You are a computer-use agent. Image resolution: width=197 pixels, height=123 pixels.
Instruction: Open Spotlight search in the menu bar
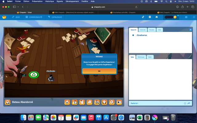pyautogui.click(x=166, y=1)
